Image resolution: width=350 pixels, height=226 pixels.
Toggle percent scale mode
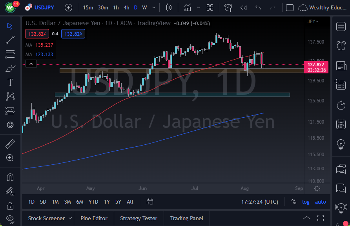pos(294,202)
